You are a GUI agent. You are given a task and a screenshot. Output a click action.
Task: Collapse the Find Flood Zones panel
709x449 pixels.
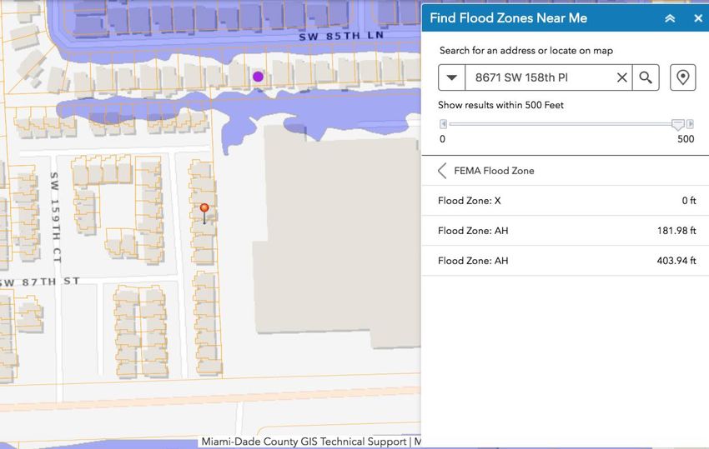pyautogui.click(x=669, y=18)
